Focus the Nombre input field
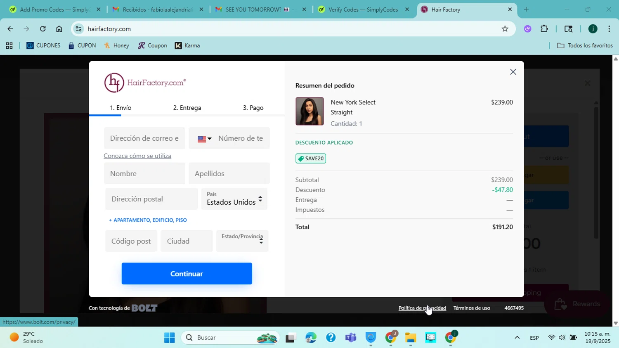 144,173
